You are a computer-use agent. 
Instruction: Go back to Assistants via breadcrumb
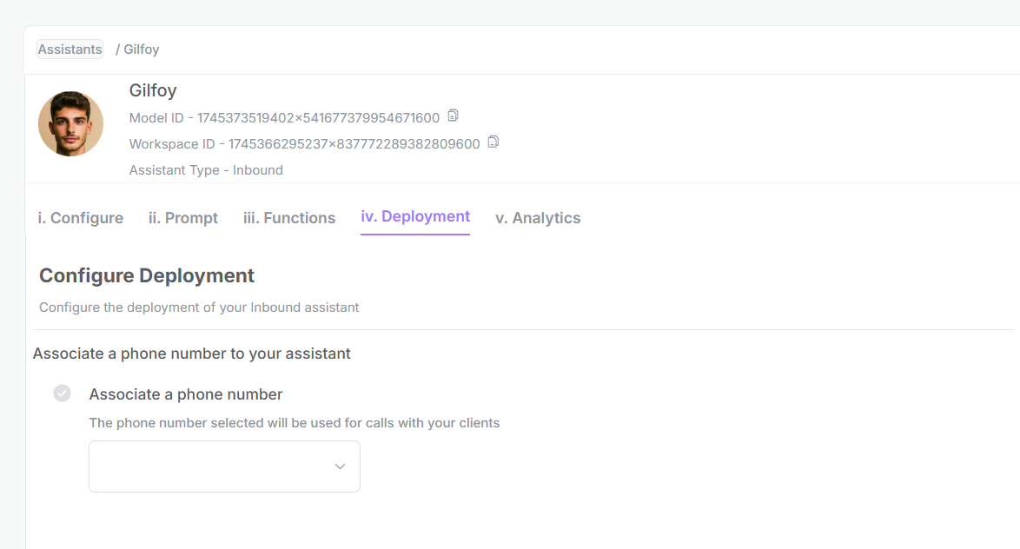70,50
